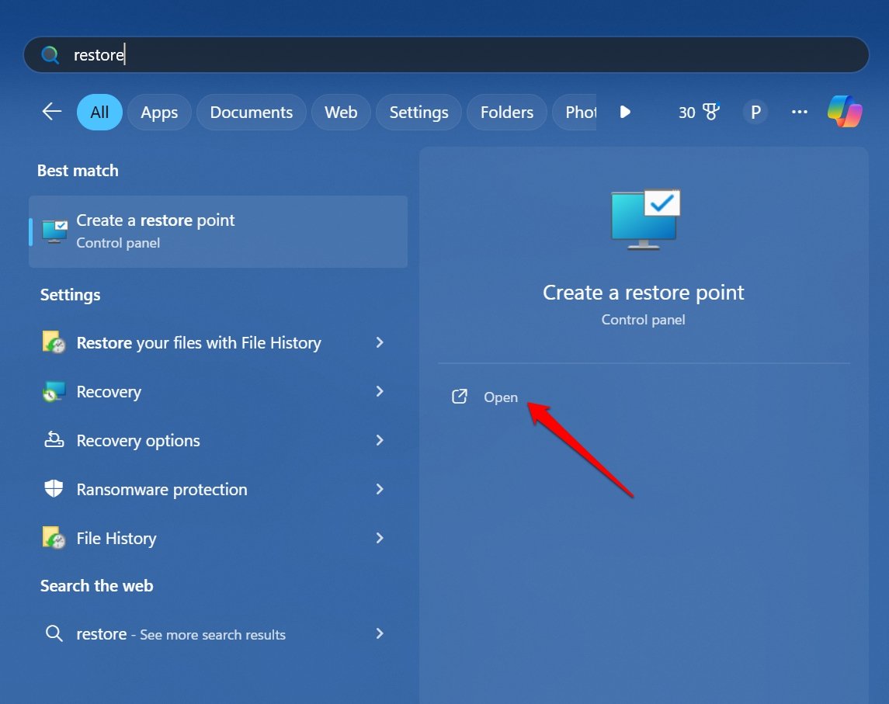Click into the search box containing 'restore'
This screenshot has width=889, height=704.
tap(446, 55)
